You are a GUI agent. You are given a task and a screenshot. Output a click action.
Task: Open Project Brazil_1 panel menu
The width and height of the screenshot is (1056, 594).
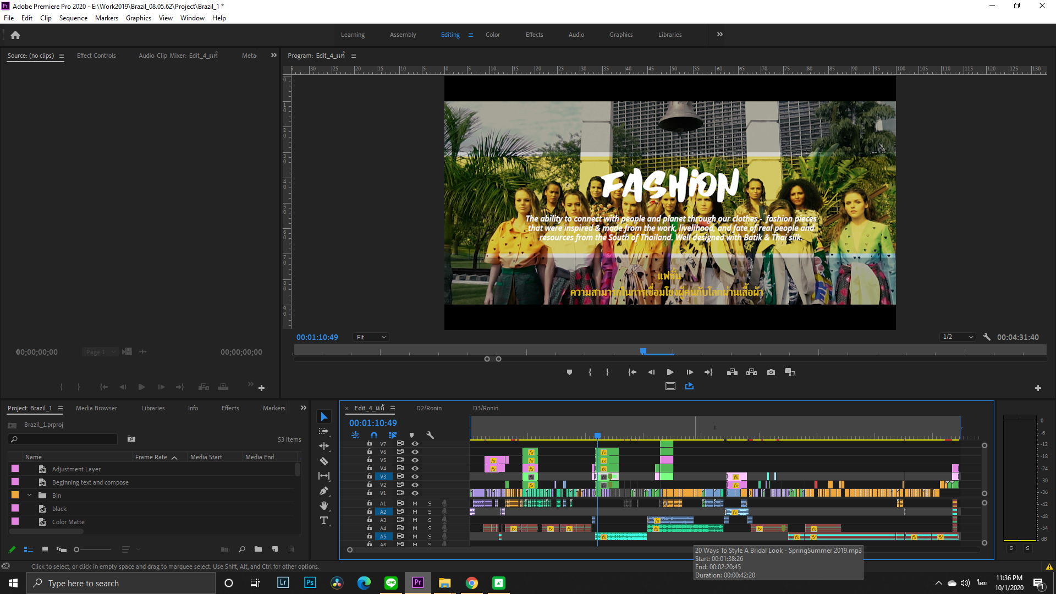pyautogui.click(x=61, y=408)
